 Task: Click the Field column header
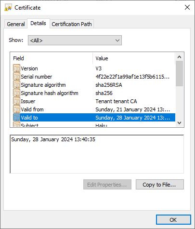tap(52, 58)
